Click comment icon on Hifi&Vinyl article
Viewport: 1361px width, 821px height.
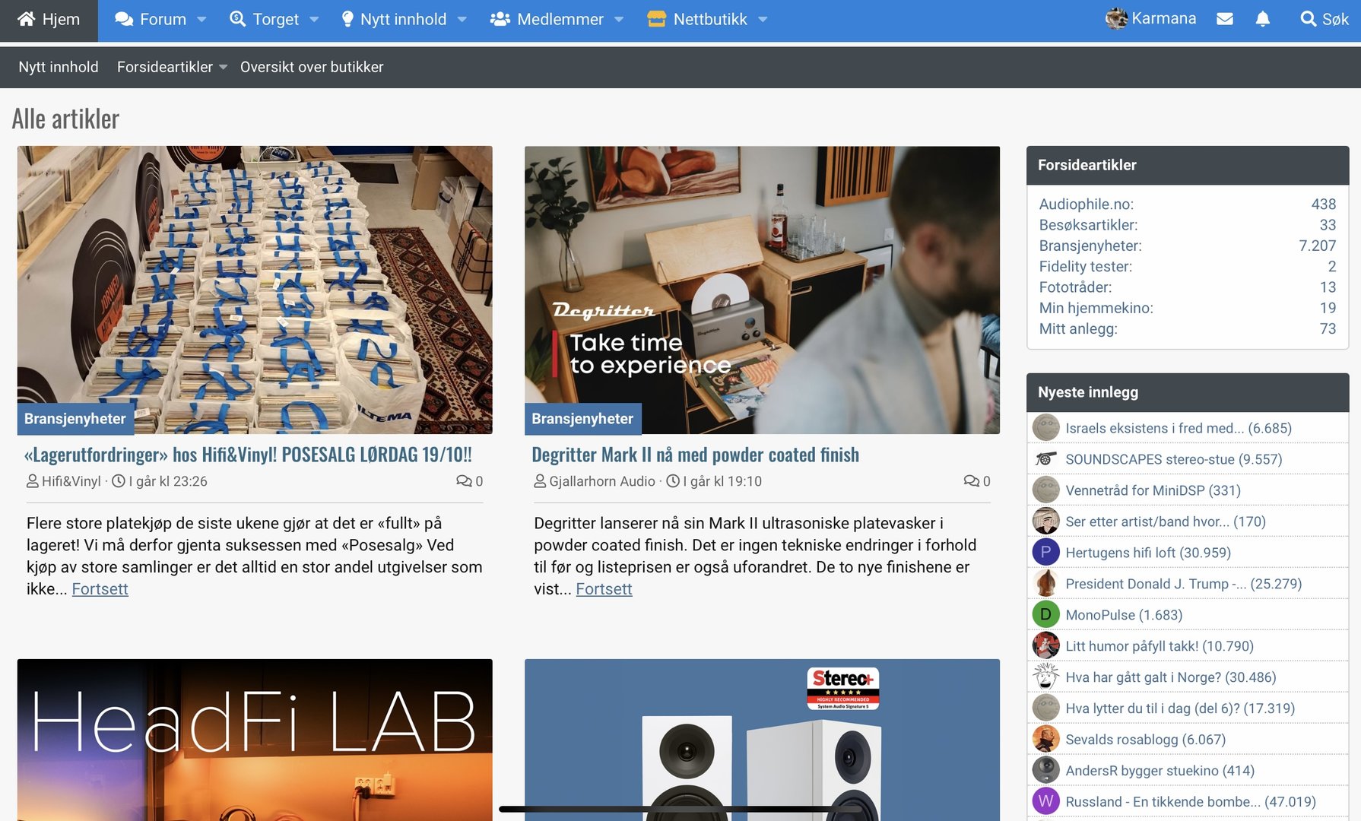(x=463, y=480)
